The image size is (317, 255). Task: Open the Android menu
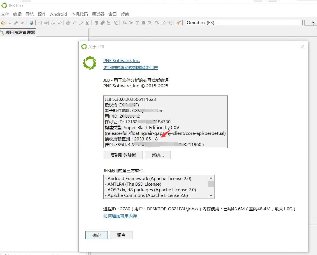[x=59, y=14]
